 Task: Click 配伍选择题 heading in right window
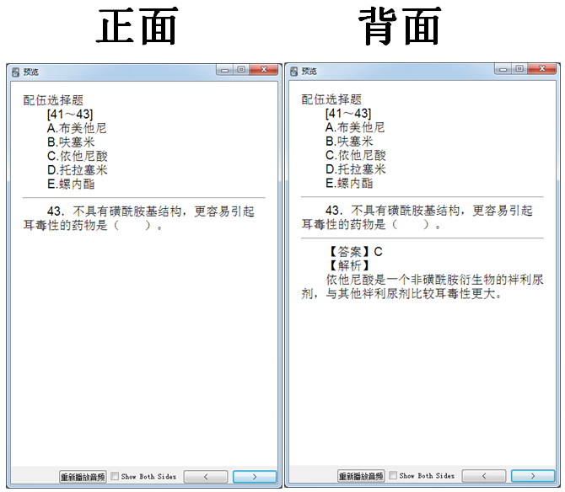[x=331, y=99]
